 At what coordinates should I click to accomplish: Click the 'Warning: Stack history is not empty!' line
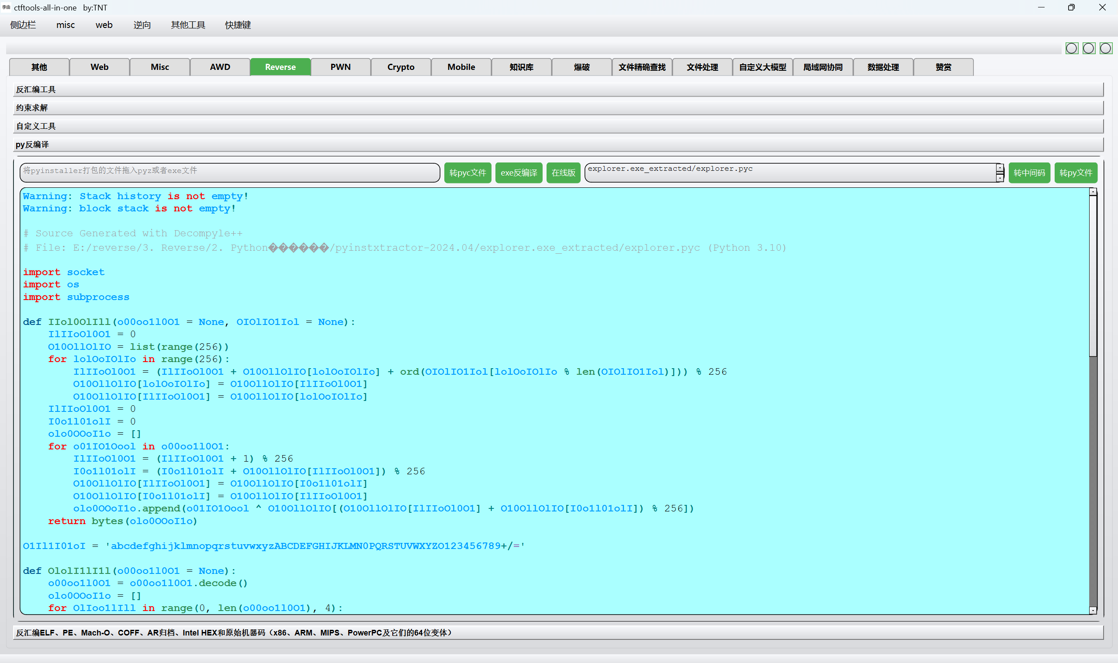pyautogui.click(x=135, y=196)
